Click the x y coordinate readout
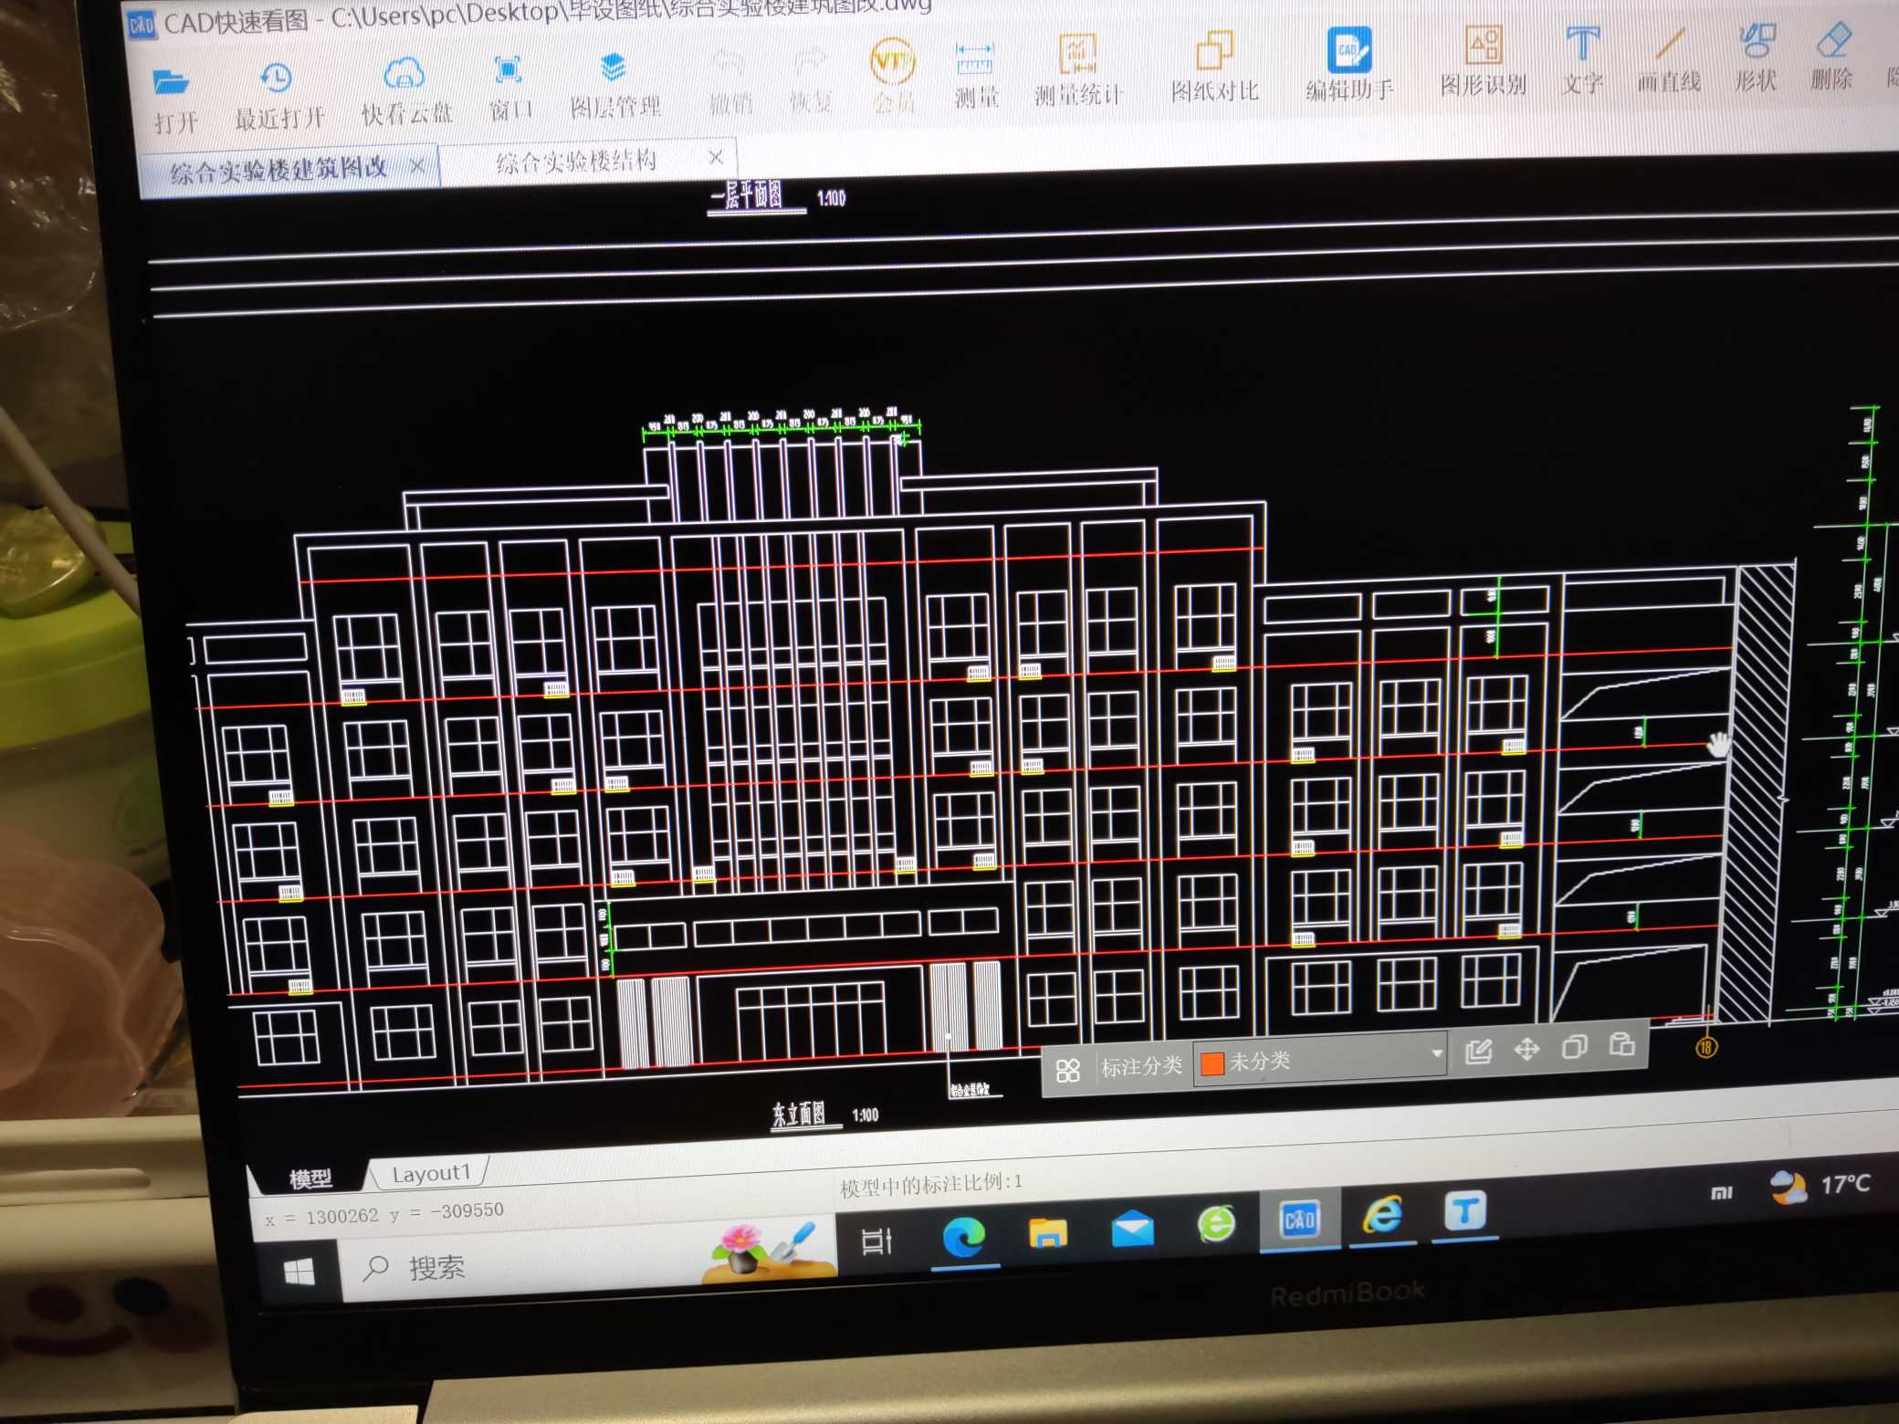Viewport: 1899px width, 1424px height. 383,1215
